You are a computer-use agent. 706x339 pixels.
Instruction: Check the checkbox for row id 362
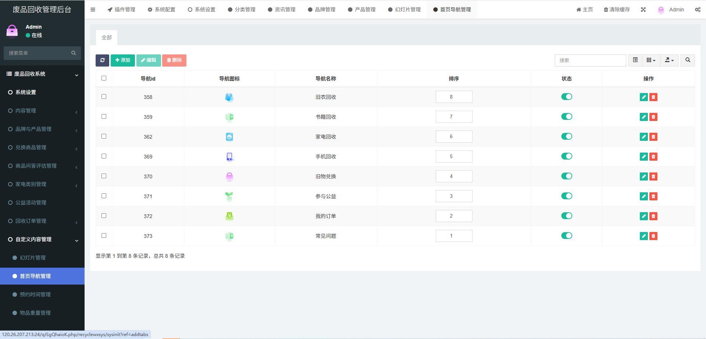pyautogui.click(x=104, y=136)
